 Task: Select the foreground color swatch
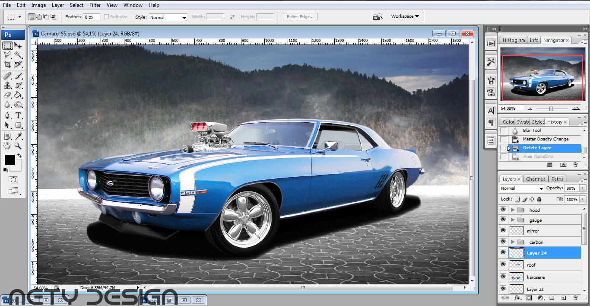(x=10, y=159)
